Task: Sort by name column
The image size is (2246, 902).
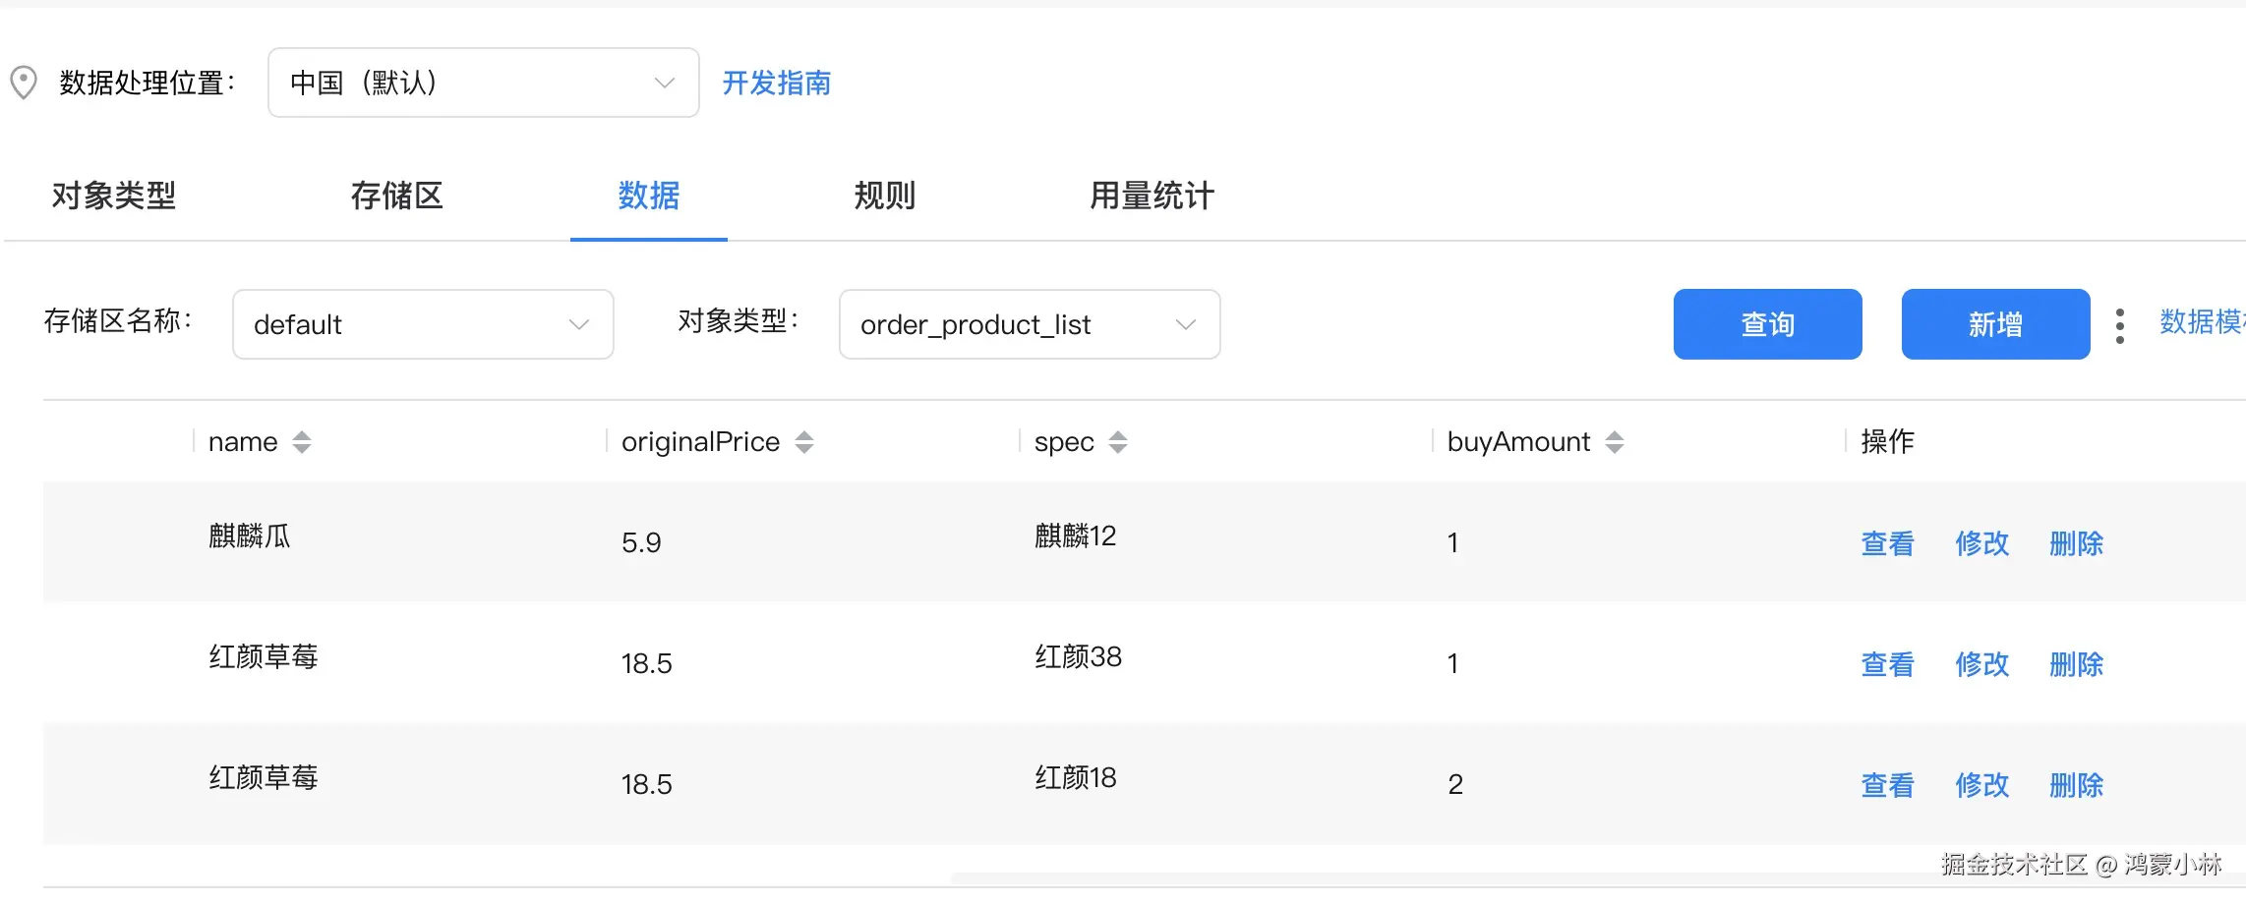Action: click(302, 442)
